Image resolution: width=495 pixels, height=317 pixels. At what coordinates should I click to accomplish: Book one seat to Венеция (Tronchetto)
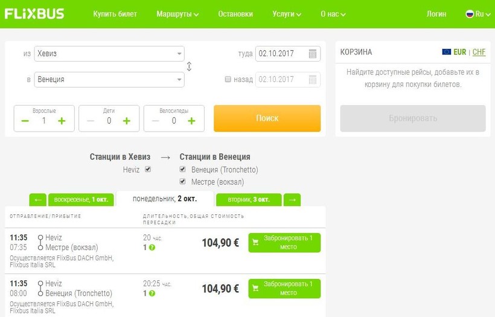(x=284, y=289)
